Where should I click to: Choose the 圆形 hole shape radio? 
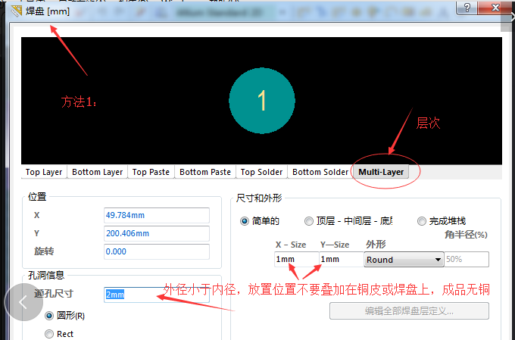coord(50,315)
